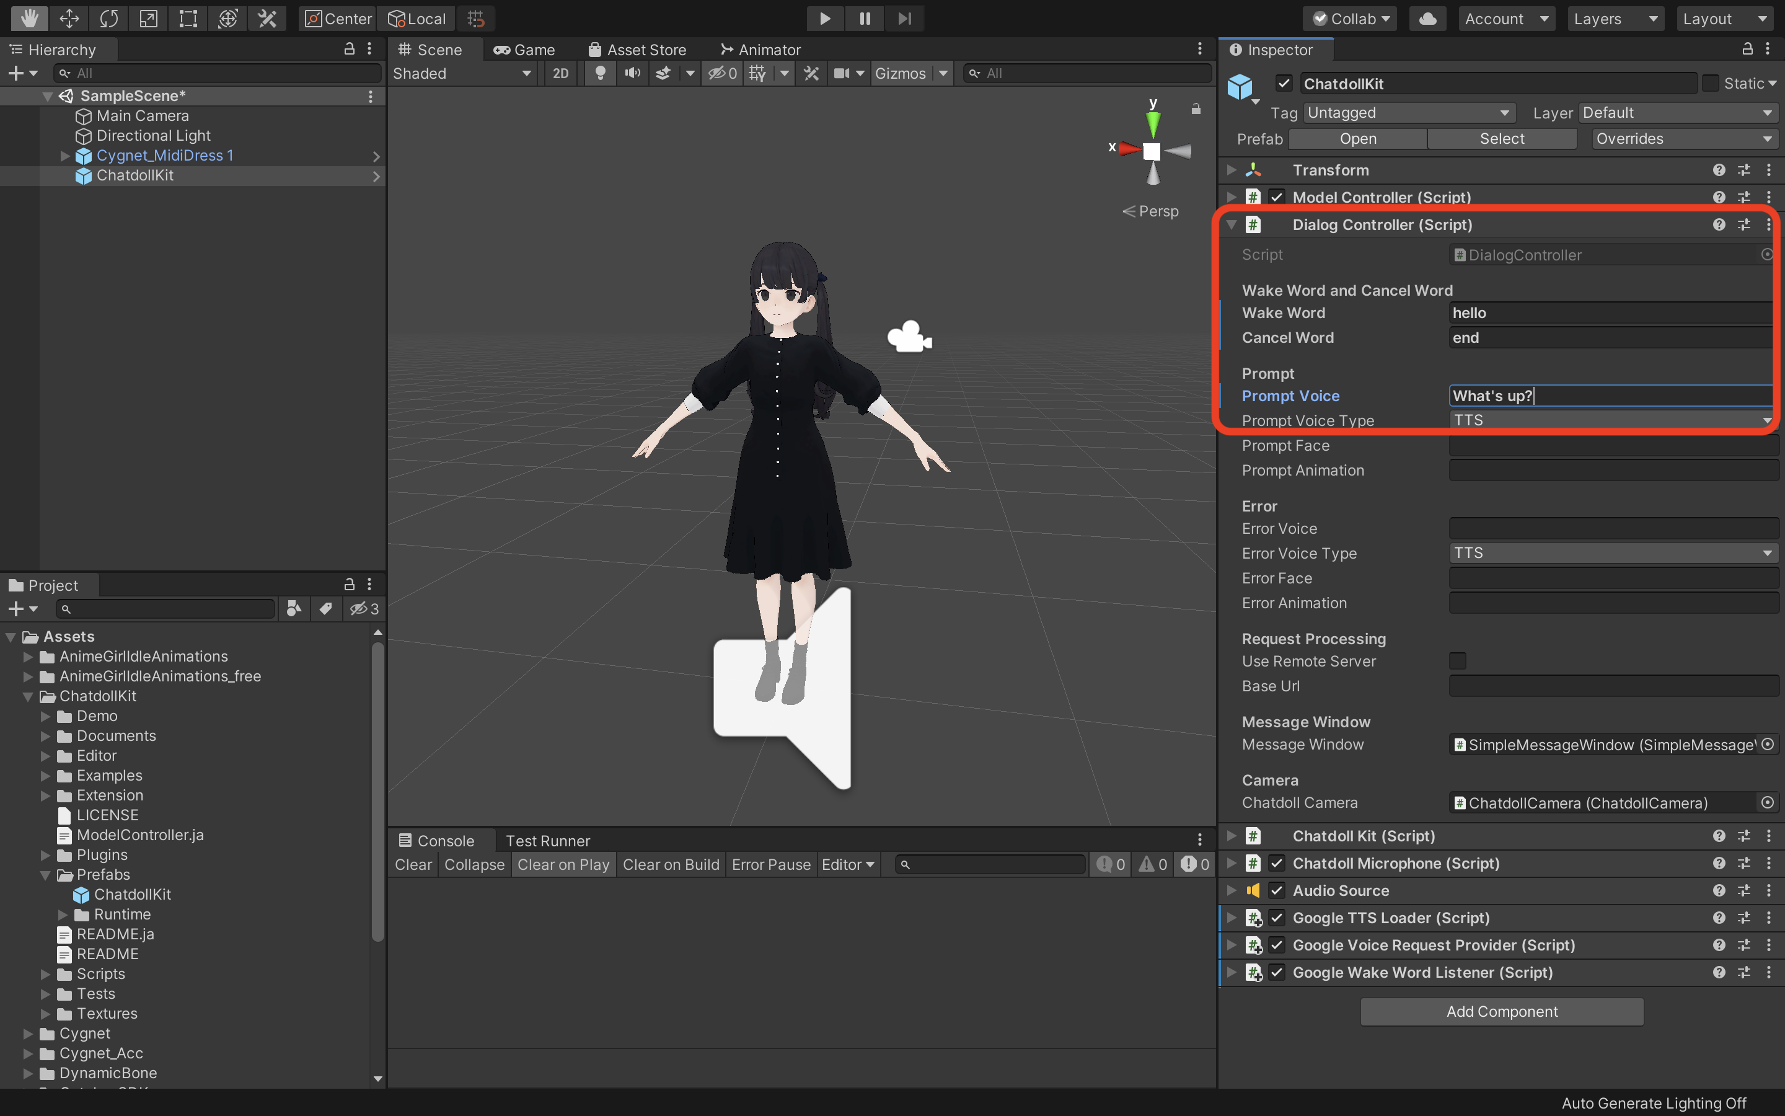Enable Use Remote Server checkbox
The height and width of the screenshot is (1116, 1785).
tap(1458, 662)
